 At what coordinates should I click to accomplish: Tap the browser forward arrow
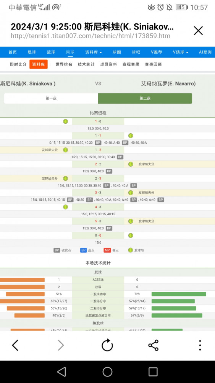(x=61, y=345)
